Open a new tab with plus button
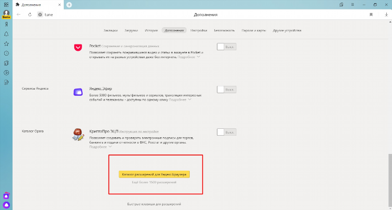 coord(69,5)
